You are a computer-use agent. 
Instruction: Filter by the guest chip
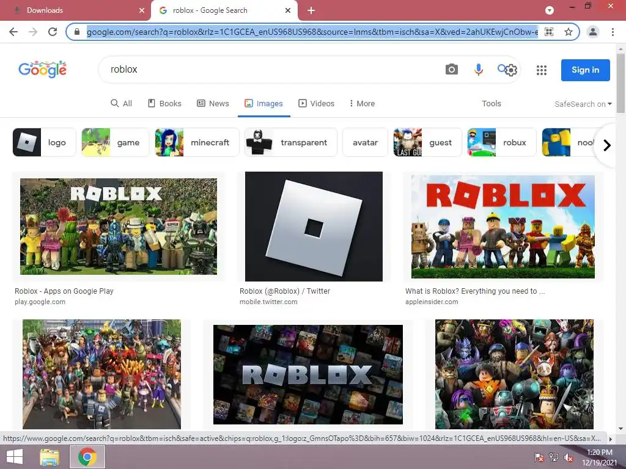click(x=427, y=142)
